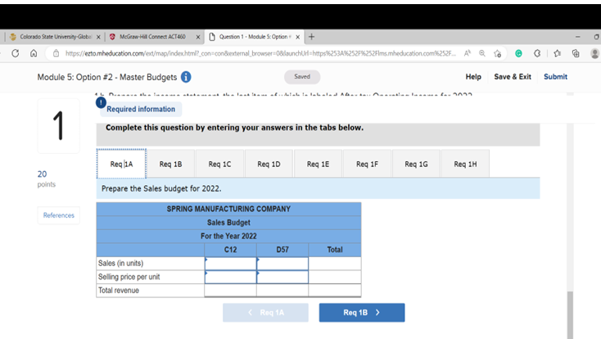Click the Required information alert icon

101,102
